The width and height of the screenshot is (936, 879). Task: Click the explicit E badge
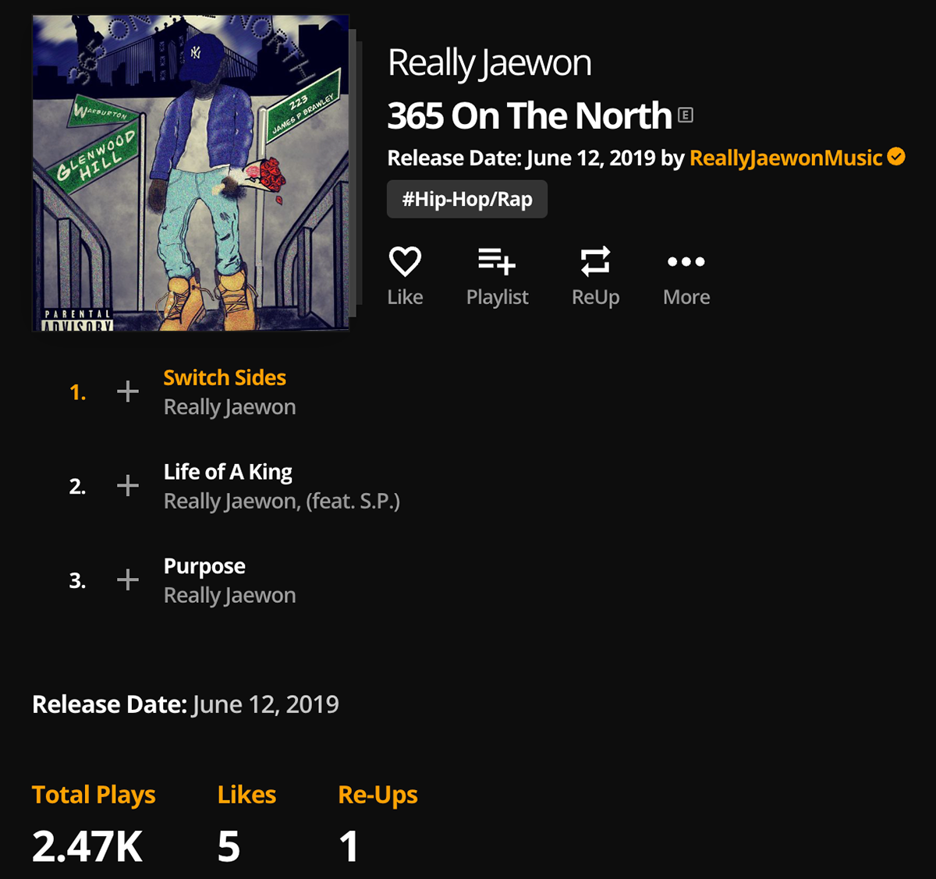[x=686, y=115]
